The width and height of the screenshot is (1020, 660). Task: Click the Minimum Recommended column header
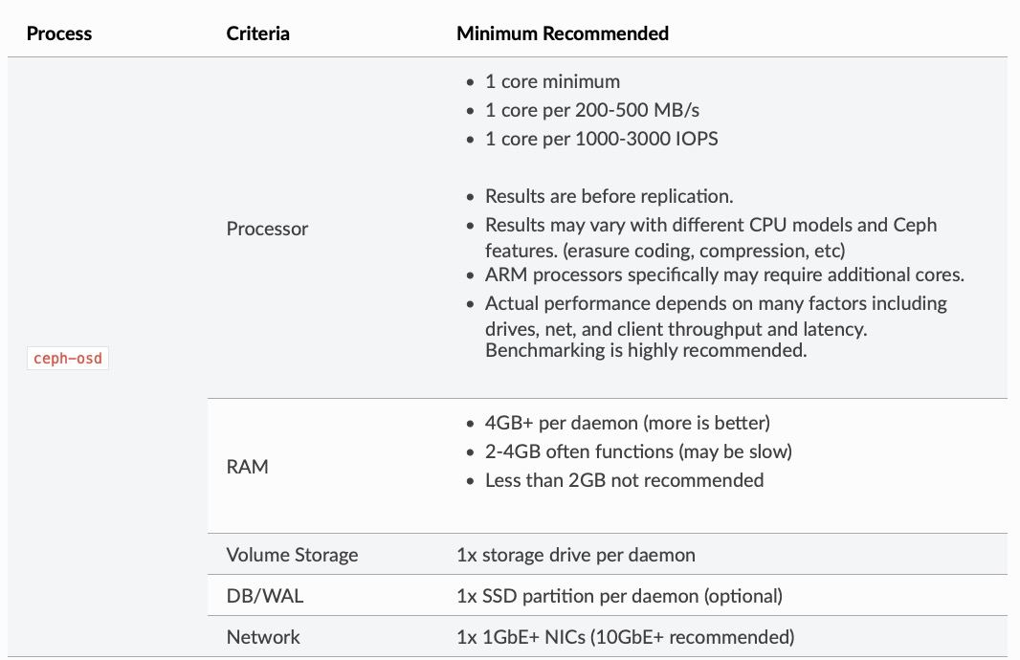pyautogui.click(x=563, y=33)
